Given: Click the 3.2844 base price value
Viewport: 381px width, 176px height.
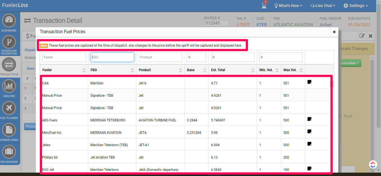Looking at the screenshot, I should coord(192,120).
